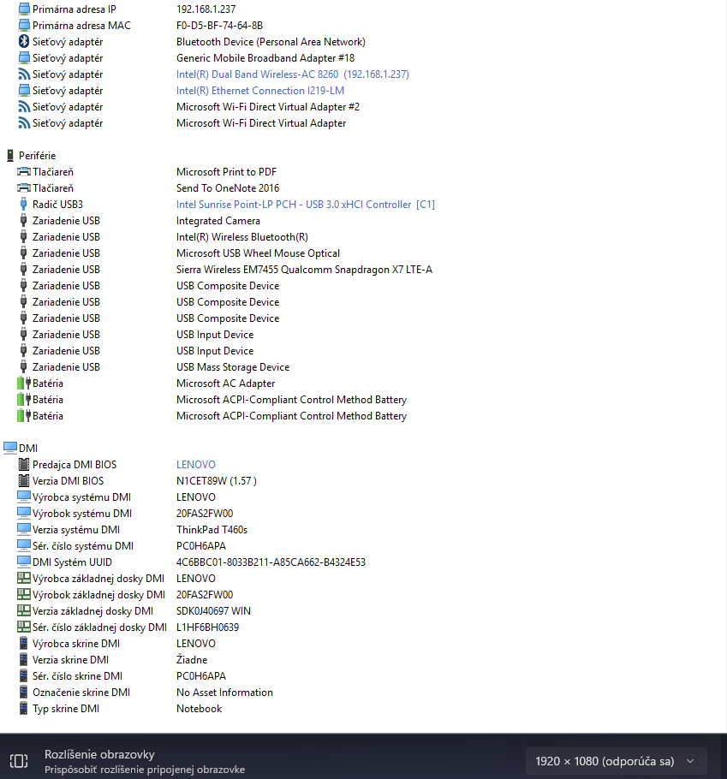Image resolution: width=727 pixels, height=779 pixels.
Task: Click the display icon beside Rozlíšenie obrazovky
Action: (19, 761)
